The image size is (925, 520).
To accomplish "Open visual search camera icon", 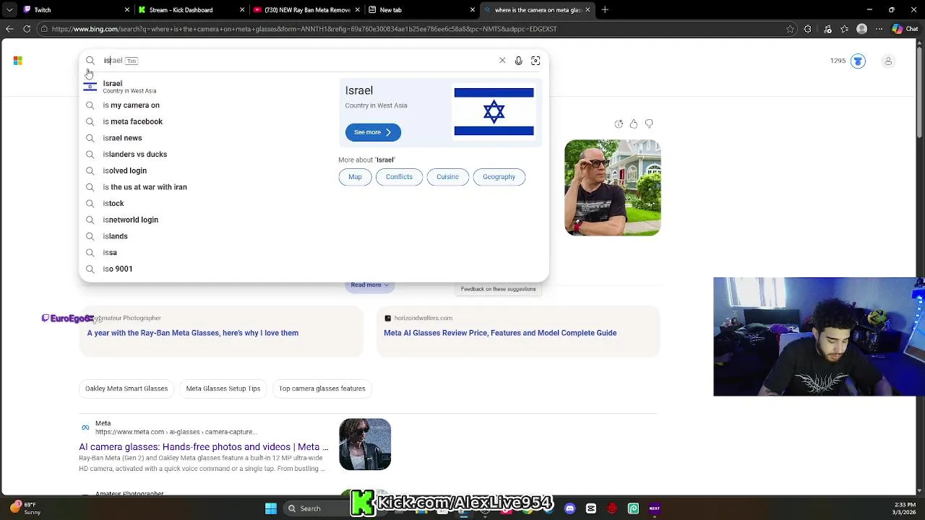I will [x=535, y=61].
